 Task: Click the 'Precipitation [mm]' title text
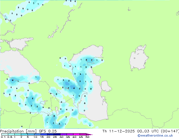(x=18, y=131)
